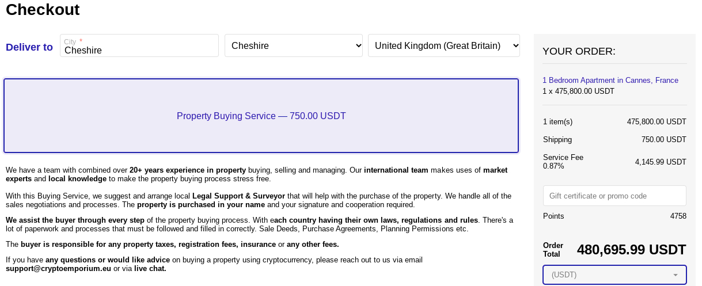Click the support@cryptoemporium.eu email address
This screenshot has width=702, height=286.
tap(58, 269)
